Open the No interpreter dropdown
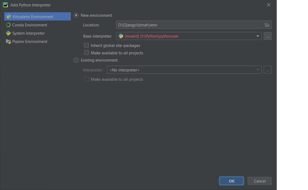Screen dimensions: 308x190 pos(184,70)
